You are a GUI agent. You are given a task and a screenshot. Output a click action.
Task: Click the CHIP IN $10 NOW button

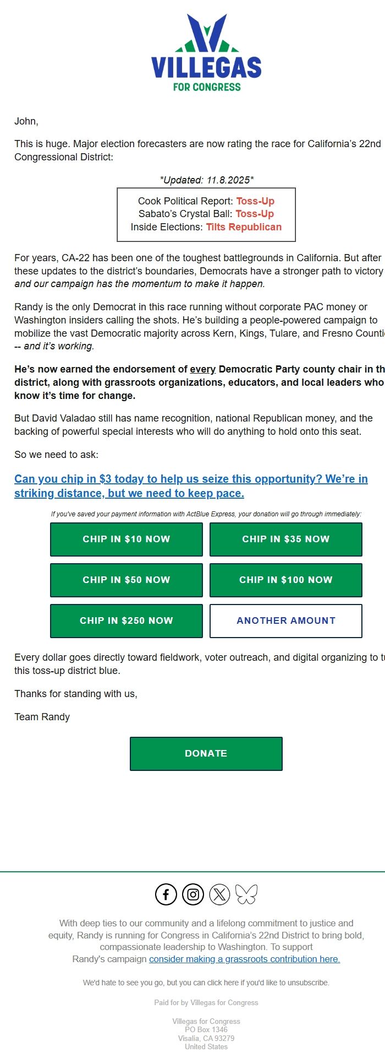click(126, 539)
